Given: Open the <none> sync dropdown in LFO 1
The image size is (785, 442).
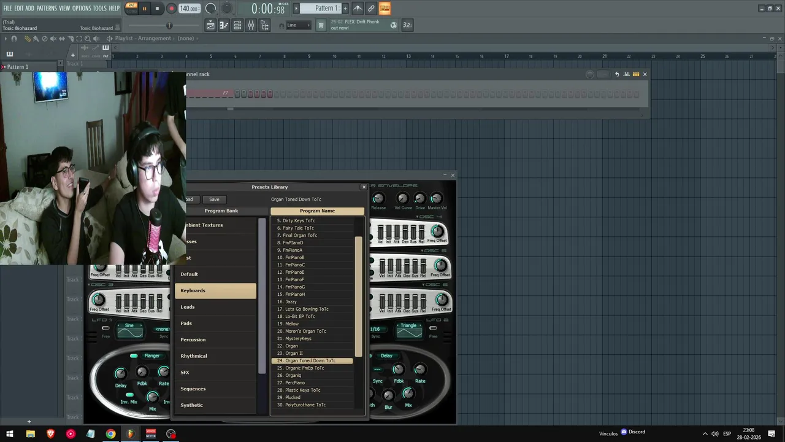Looking at the screenshot, I should pos(163,329).
